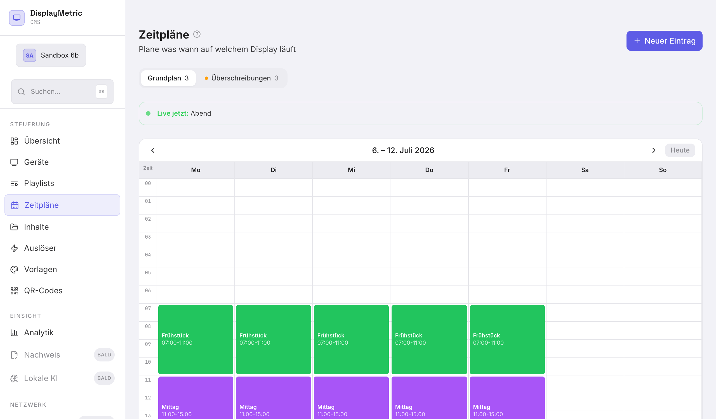The height and width of the screenshot is (419, 716).
Task: Focus the Suchen search field
Action: click(62, 92)
